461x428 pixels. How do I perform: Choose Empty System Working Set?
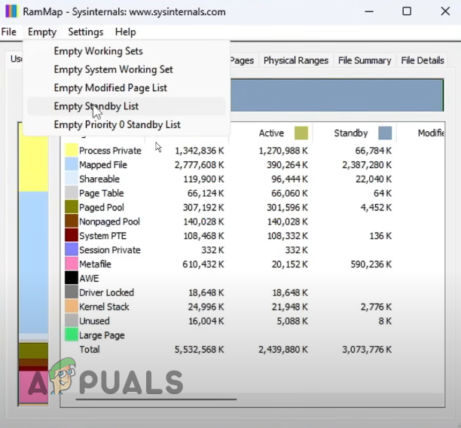[127, 69]
